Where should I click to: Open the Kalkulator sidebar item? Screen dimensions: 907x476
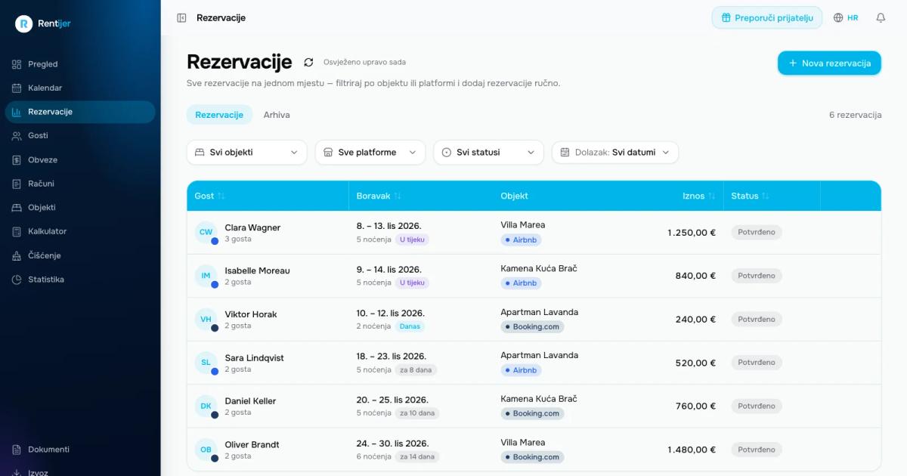[x=80, y=231]
